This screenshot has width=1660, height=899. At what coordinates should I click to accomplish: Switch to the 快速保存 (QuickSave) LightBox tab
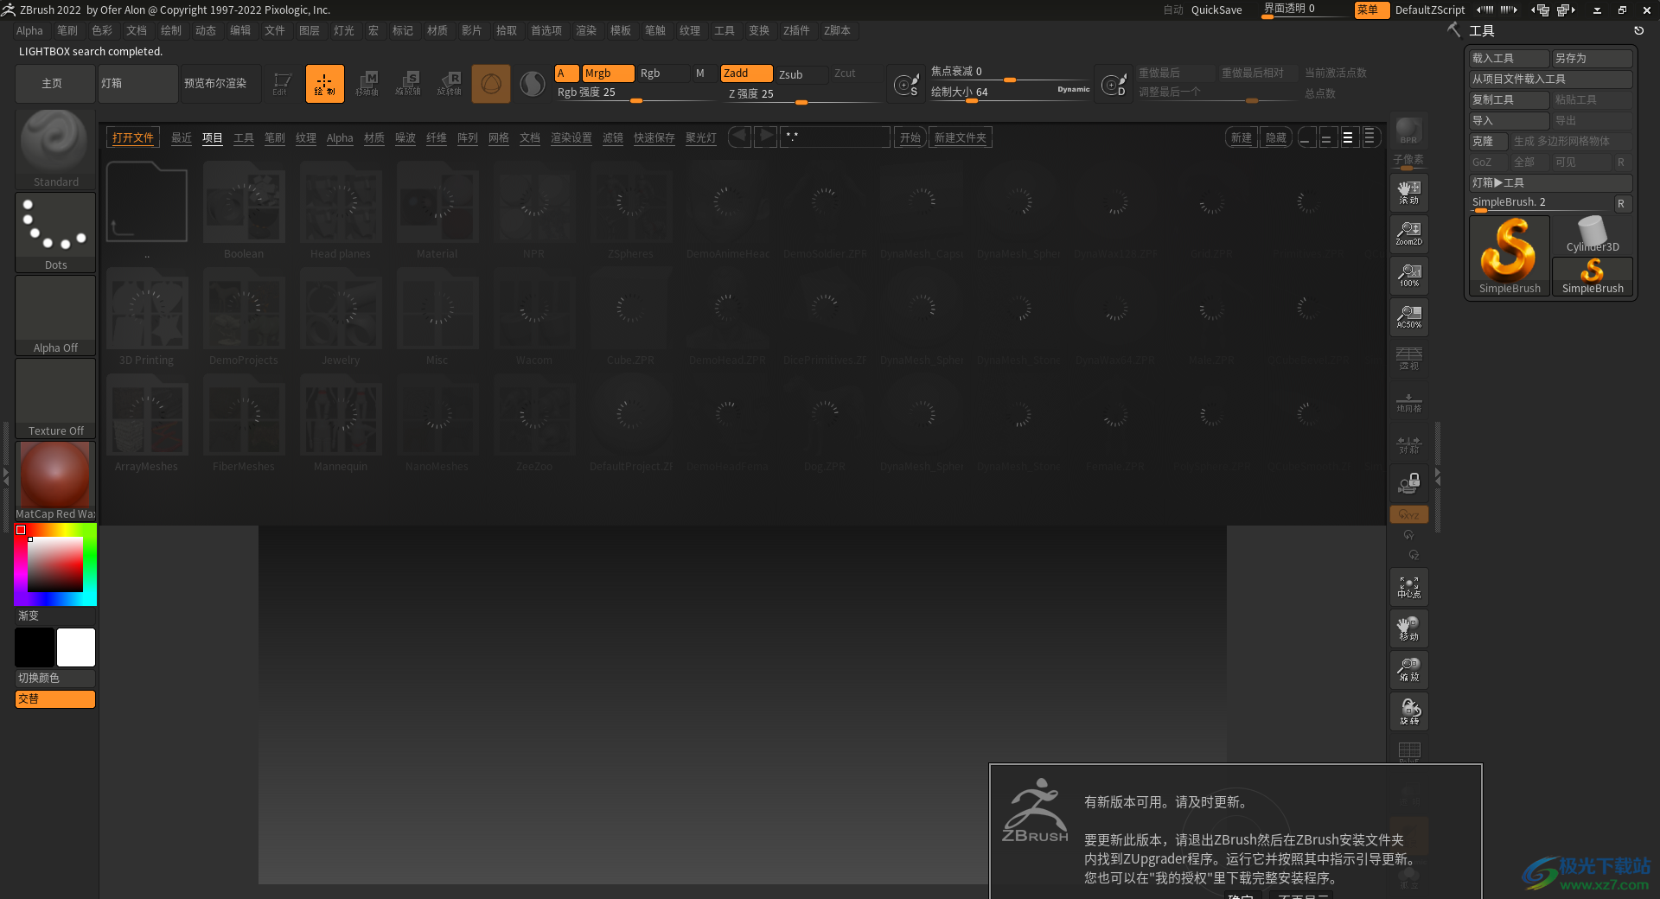[x=654, y=137]
